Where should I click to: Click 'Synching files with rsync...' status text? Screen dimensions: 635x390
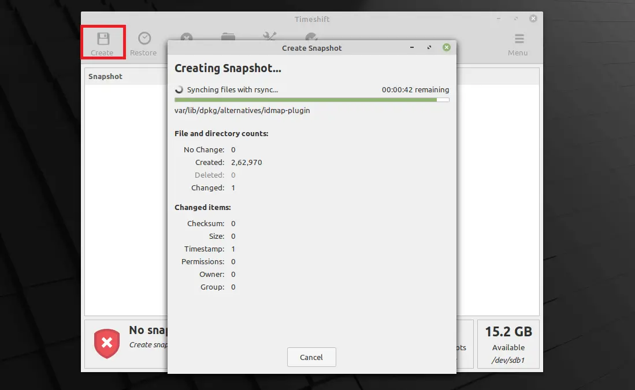(x=232, y=90)
